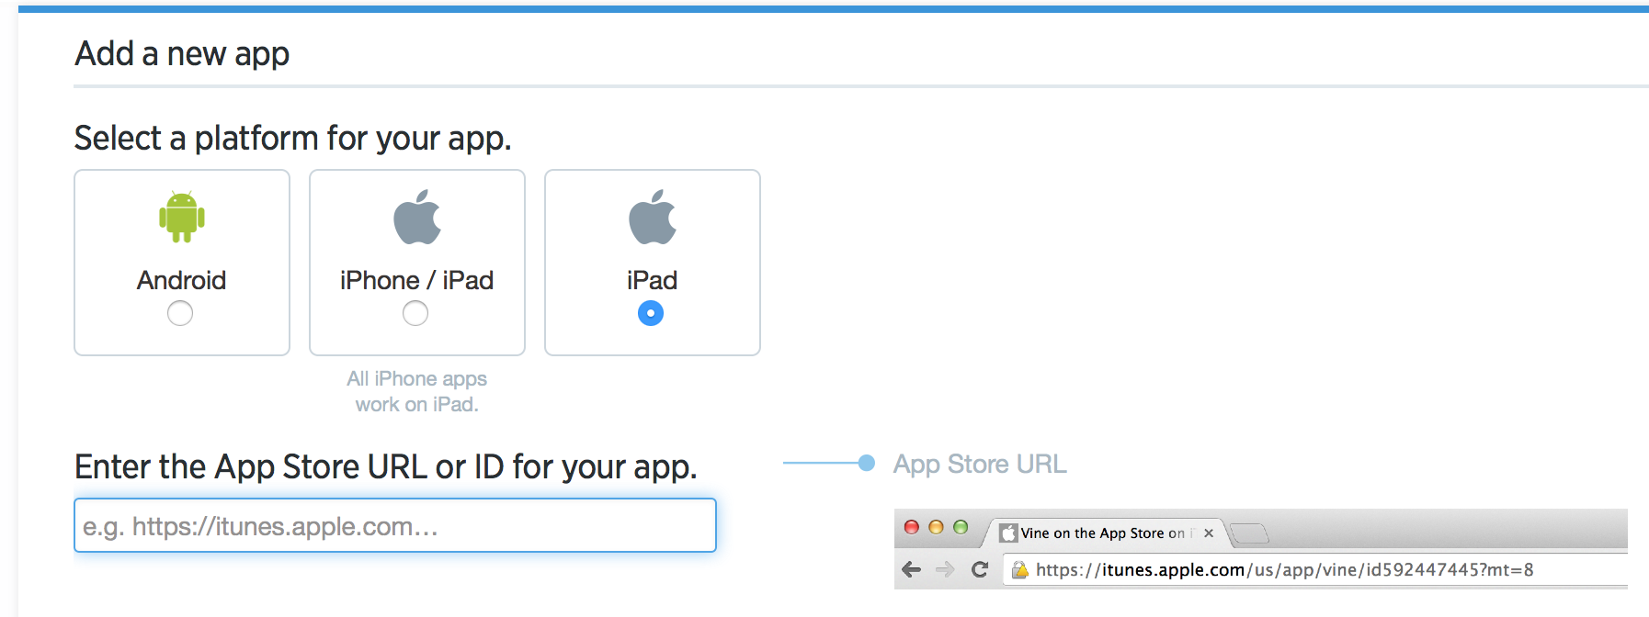Click the new tab button in example browser
Image resolution: width=1649 pixels, height=617 pixels.
1249,533
